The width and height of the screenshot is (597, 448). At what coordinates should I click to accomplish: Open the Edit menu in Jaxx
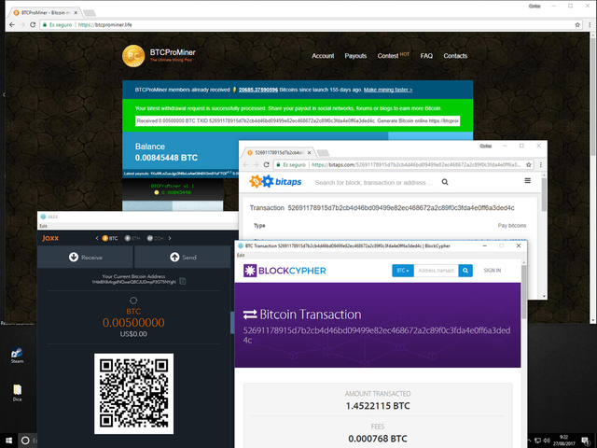click(x=44, y=226)
